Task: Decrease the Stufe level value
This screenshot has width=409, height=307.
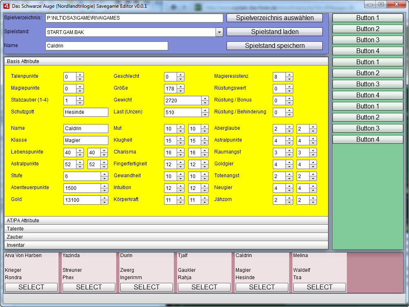Action: (x=104, y=178)
